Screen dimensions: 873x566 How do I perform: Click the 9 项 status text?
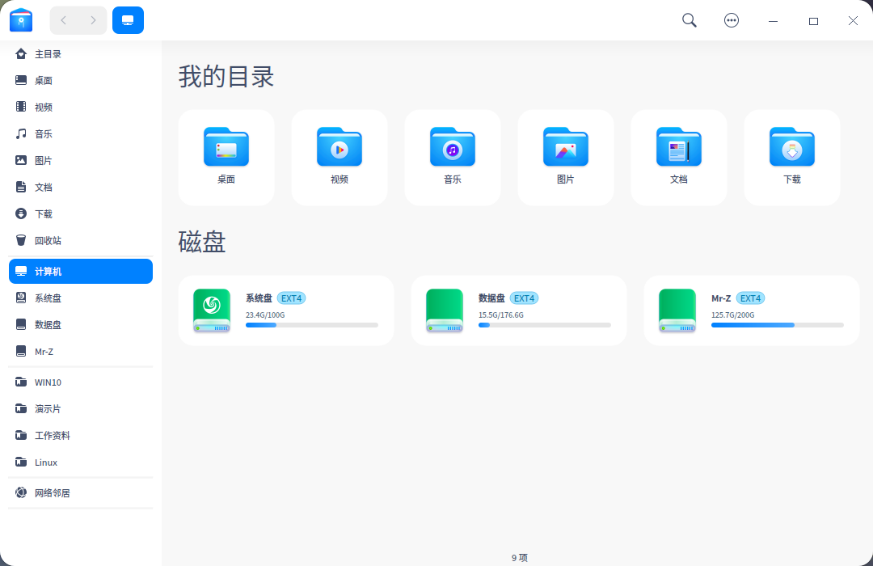[x=520, y=558]
